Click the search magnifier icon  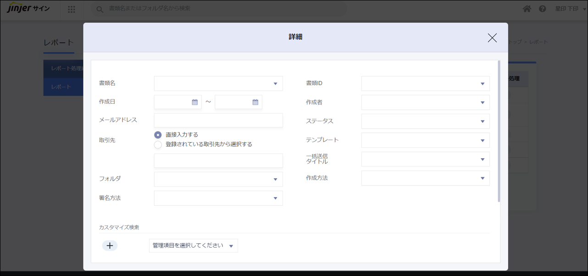tap(100, 9)
